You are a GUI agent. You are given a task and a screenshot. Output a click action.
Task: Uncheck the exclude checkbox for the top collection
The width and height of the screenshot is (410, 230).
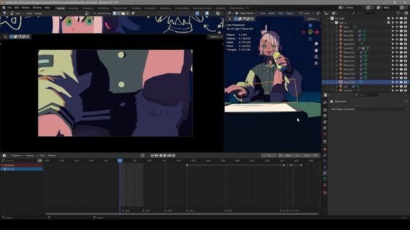(389, 19)
